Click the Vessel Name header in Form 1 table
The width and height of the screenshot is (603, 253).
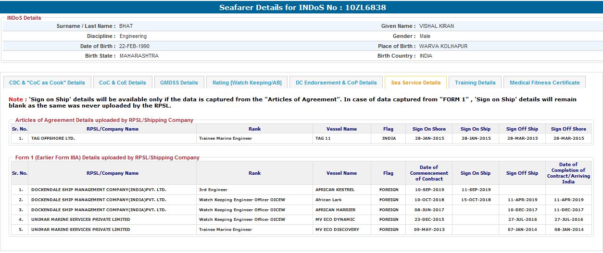(x=341, y=173)
